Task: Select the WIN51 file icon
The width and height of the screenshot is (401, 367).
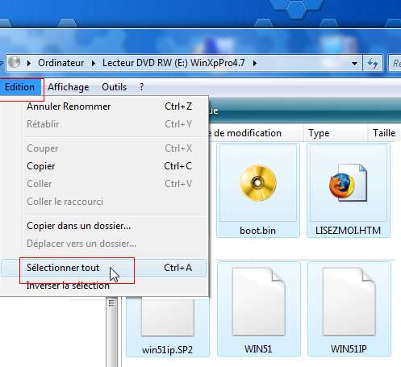Action: coord(258,309)
